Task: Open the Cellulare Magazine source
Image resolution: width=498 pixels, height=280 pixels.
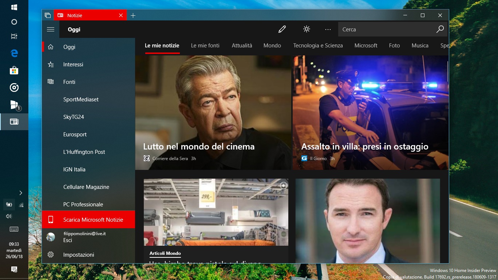Action: pyautogui.click(x=88, y=187)
